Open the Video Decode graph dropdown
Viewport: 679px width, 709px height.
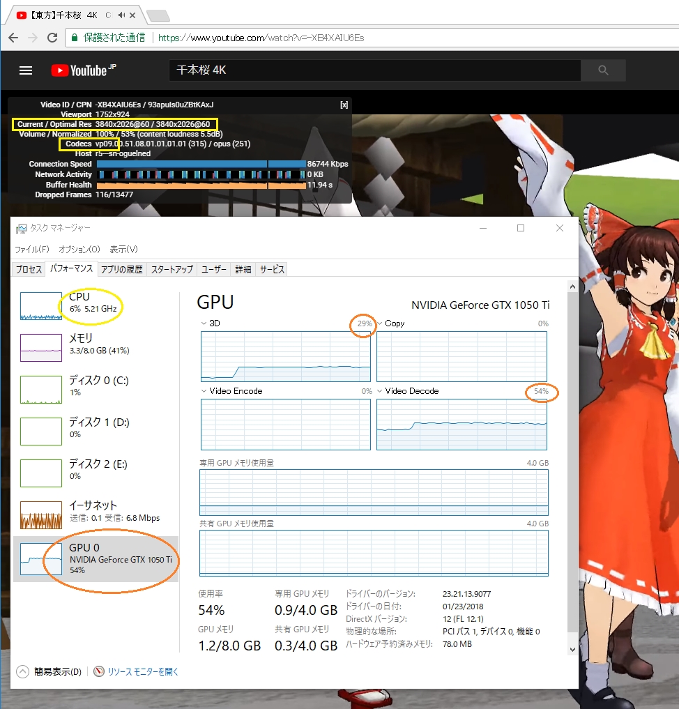pos(380,390)
